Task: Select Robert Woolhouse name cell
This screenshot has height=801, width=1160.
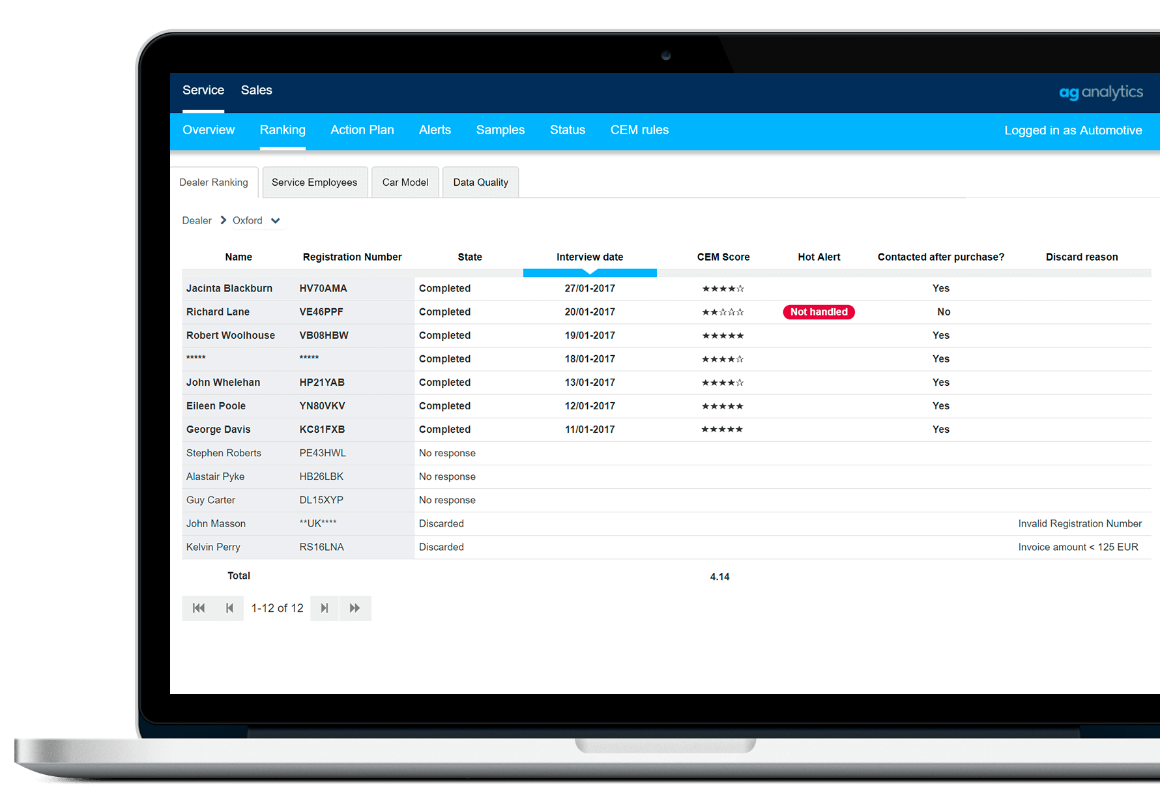Action: pyautogui.click(x=231, y=335)
